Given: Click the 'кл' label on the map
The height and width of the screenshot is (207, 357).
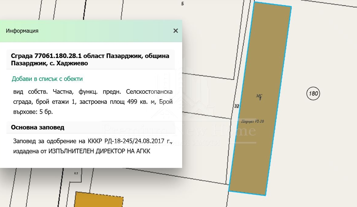Looking at the screenshot, I should click(x=76, y=173).
